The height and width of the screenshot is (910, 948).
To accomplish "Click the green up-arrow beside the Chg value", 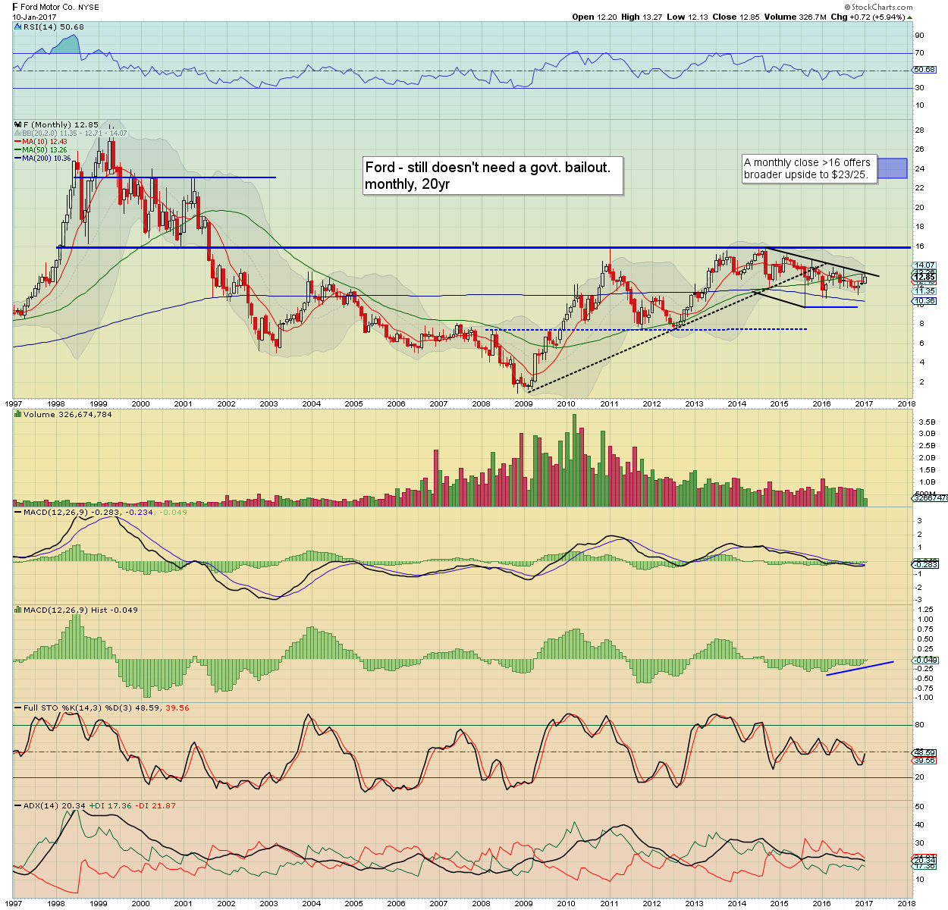I will click(x=910, y=17).
